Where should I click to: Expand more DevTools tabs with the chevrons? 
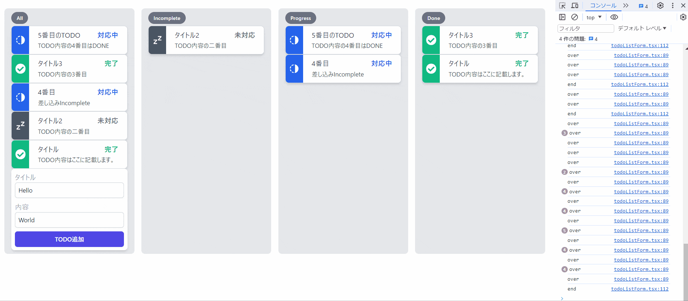[625, 5]
